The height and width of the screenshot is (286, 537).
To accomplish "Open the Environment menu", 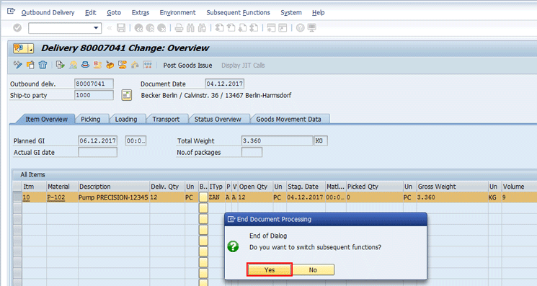I will 177,12.
